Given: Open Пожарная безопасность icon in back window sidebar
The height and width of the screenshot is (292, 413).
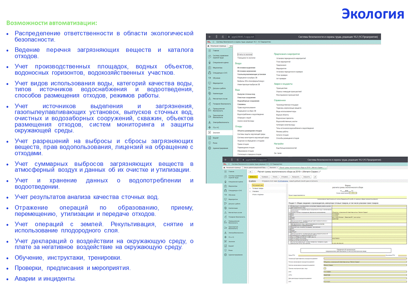Looking at the screenshot, I should 210,104.
